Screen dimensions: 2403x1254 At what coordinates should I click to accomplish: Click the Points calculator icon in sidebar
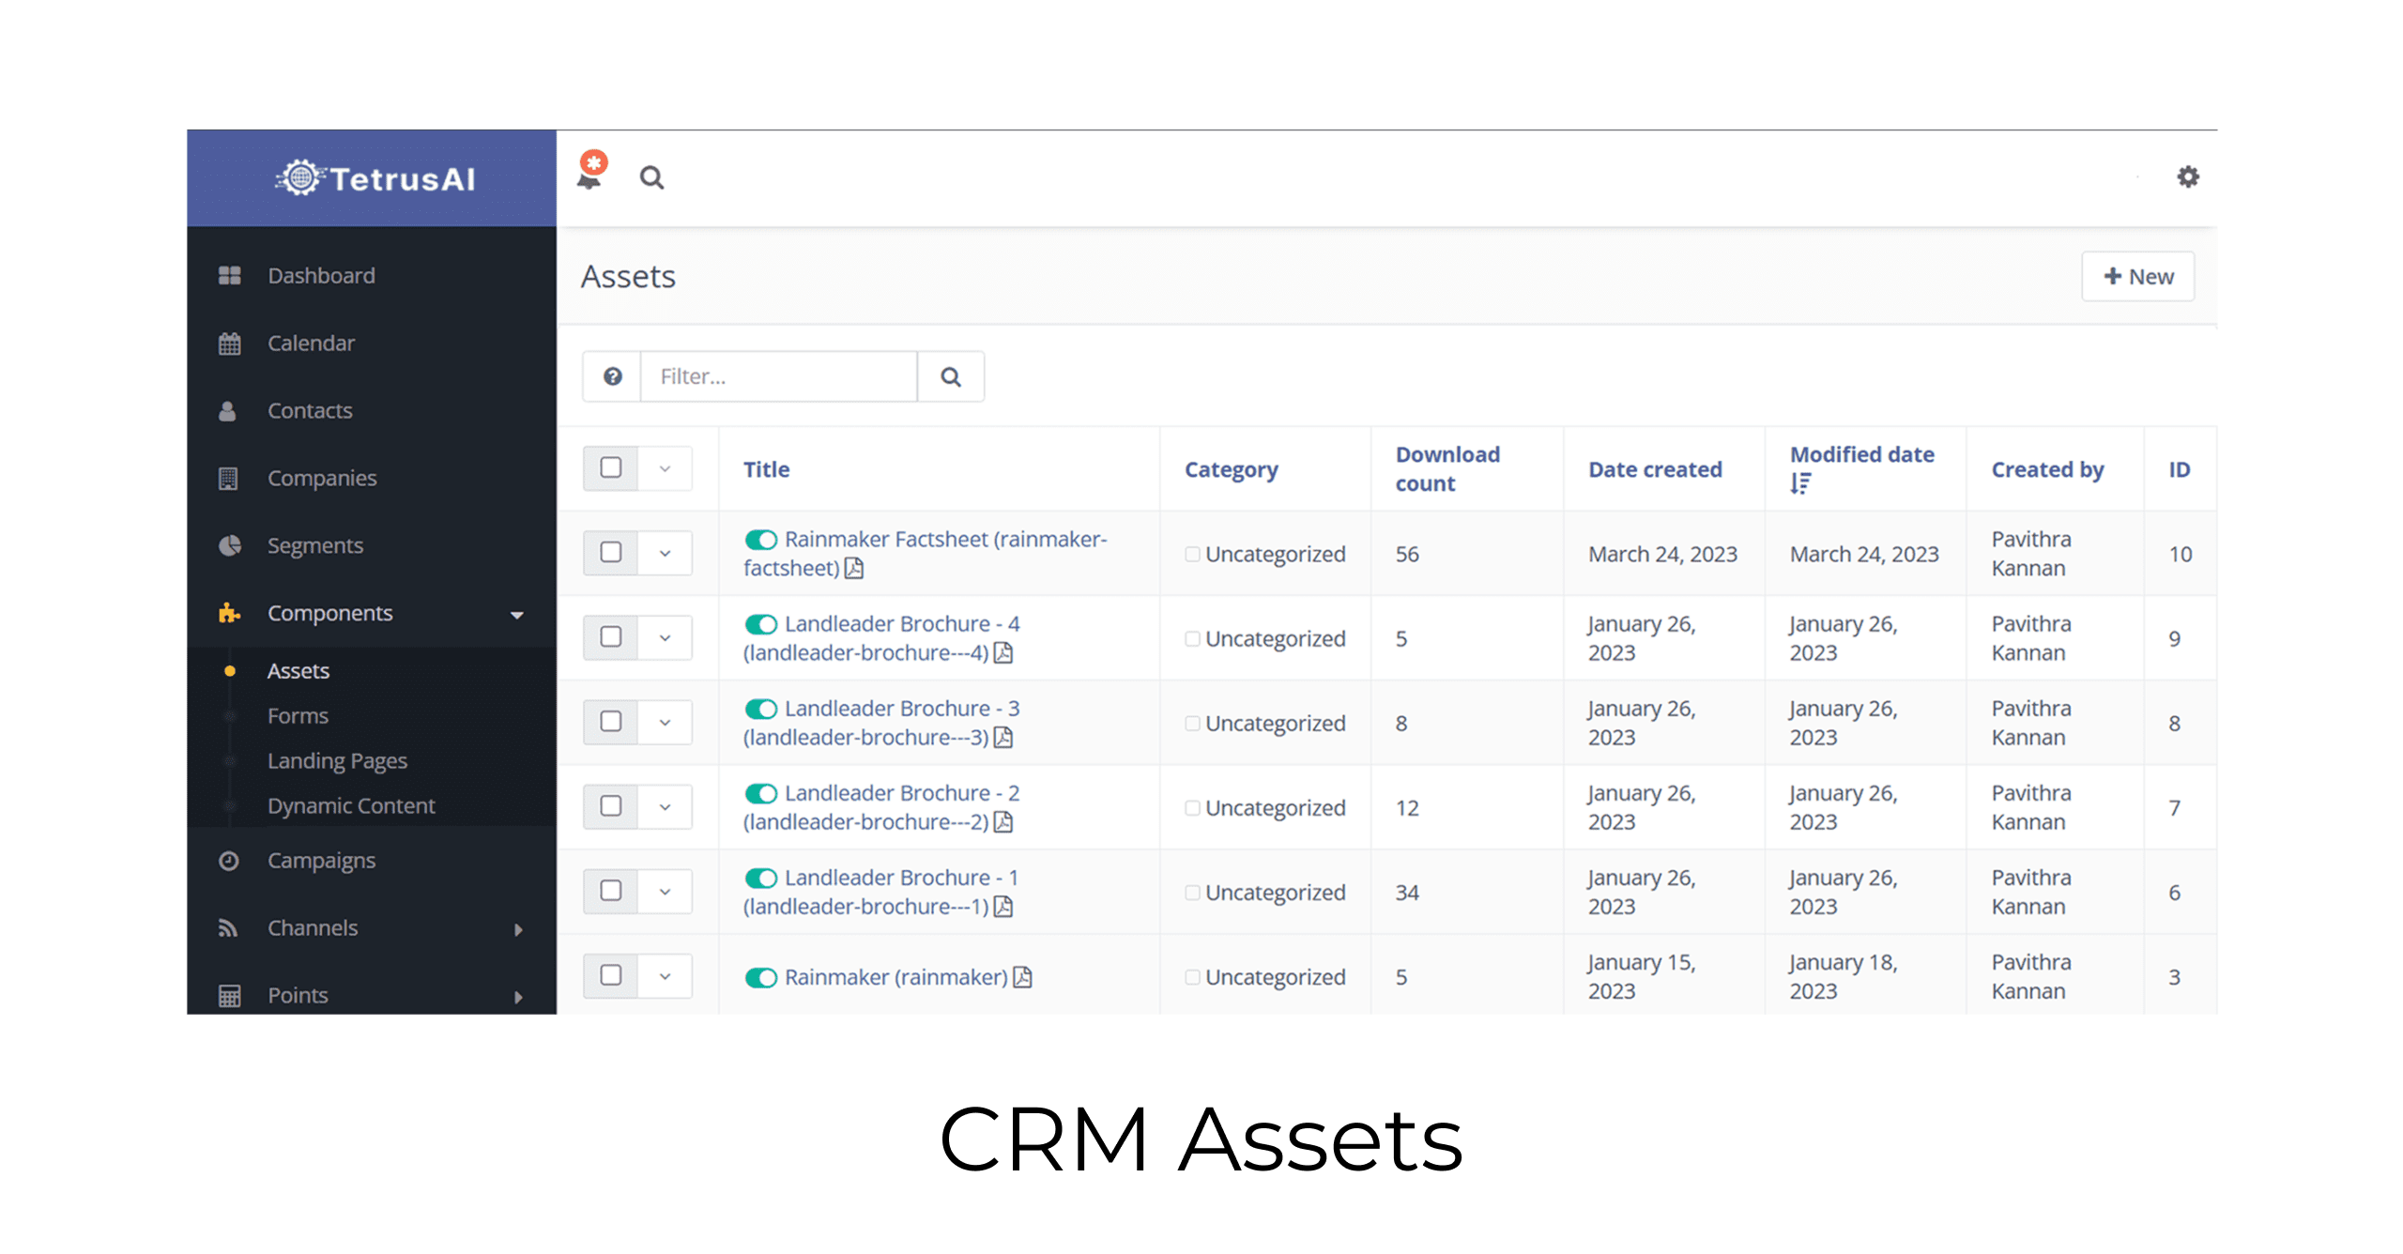tap(229, 995)
